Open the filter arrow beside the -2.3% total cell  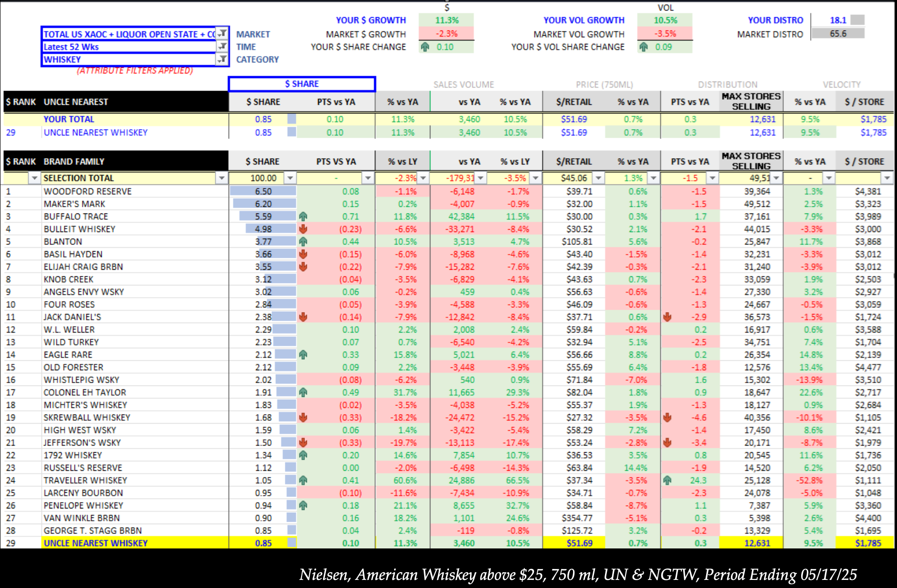point(423,178)
